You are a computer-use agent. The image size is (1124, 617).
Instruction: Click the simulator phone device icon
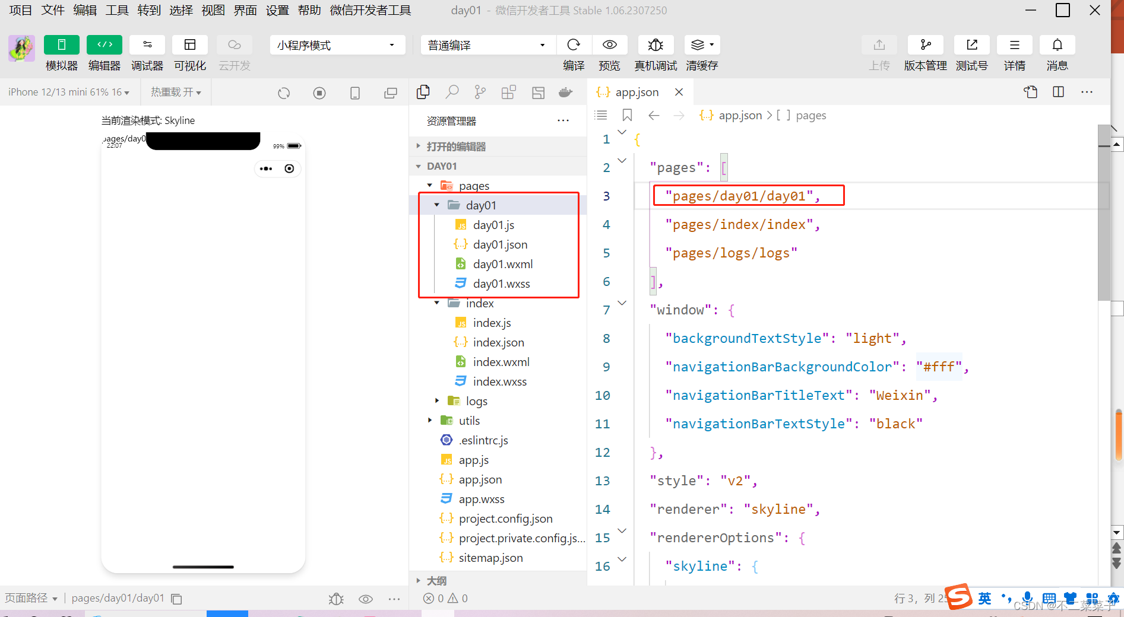pyautogui.click(x=355, y=93)
